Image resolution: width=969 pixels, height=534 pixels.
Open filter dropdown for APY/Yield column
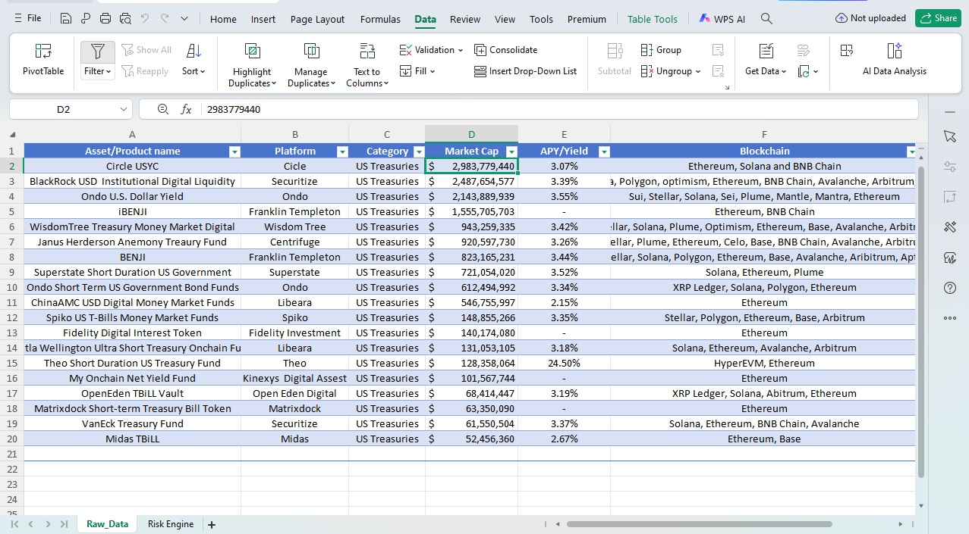604,151
